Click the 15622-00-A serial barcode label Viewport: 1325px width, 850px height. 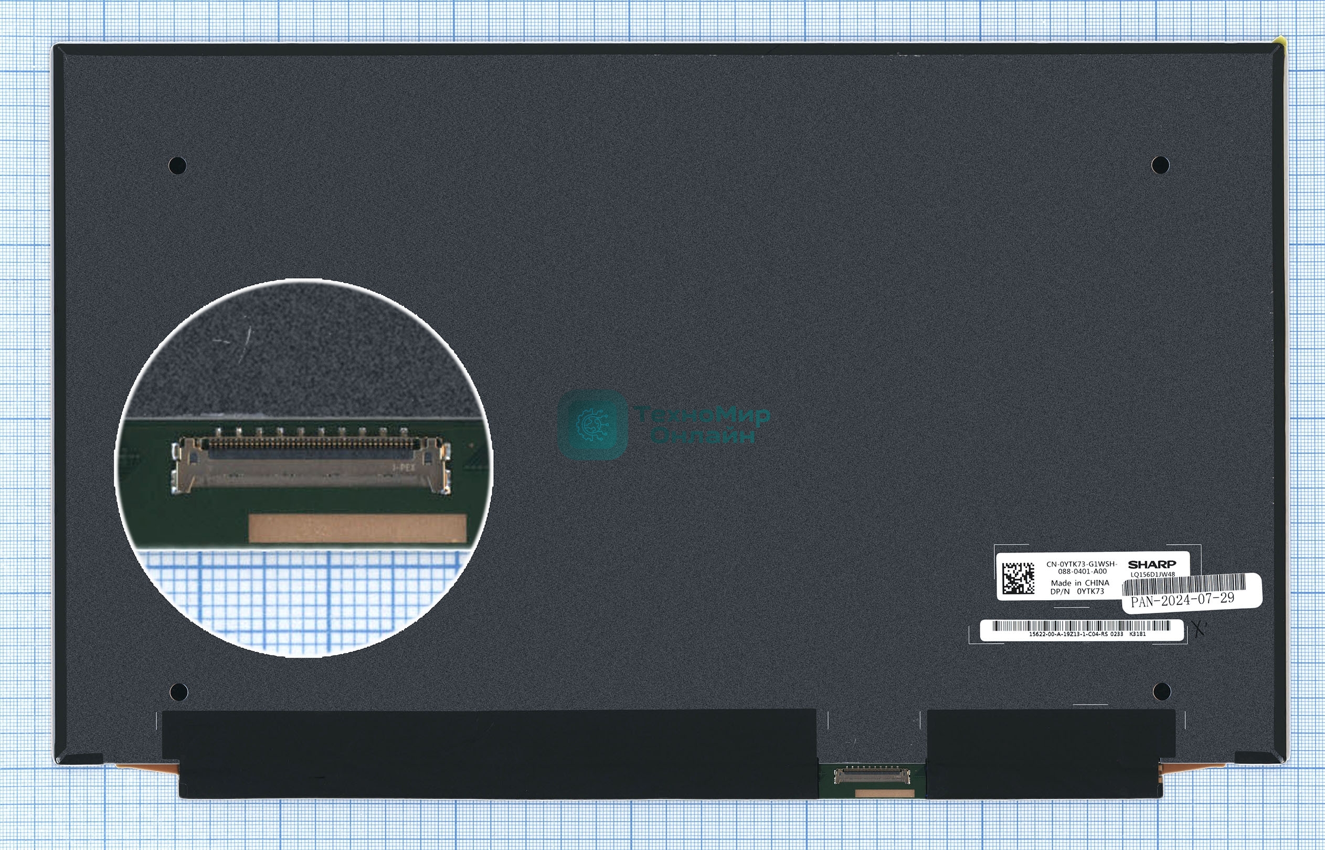tap(1082, 630)
